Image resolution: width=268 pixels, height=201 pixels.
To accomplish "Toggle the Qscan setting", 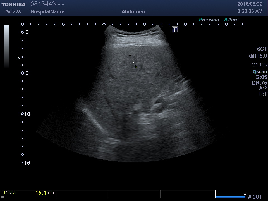I will [260, 72].
